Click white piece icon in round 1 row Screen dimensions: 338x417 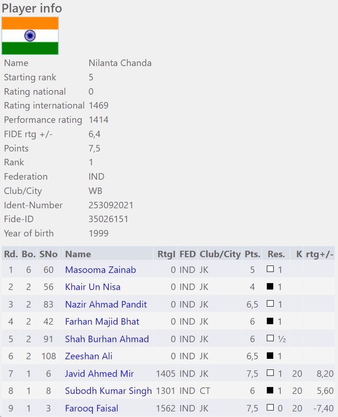point(270,269)
